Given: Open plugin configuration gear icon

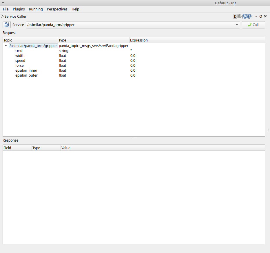Looking at the screenshot, I should click(240, 17).
